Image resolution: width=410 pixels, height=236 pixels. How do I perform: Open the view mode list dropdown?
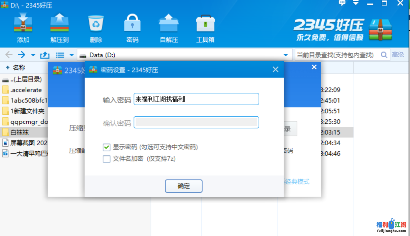tap(71, 55)
